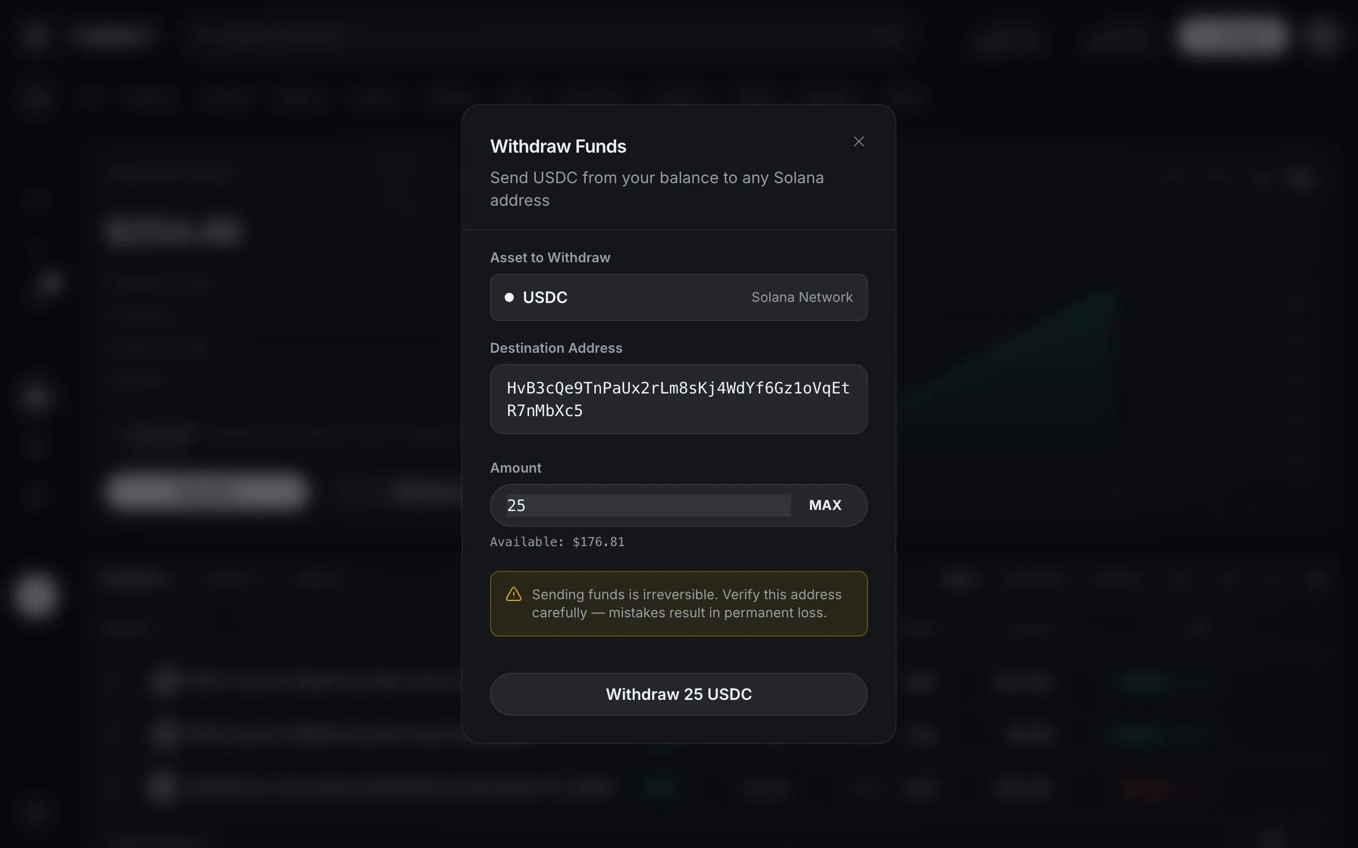Click the Amount label
The height and width of the screenshot is (848, 1358).
(x=515, y=468)
